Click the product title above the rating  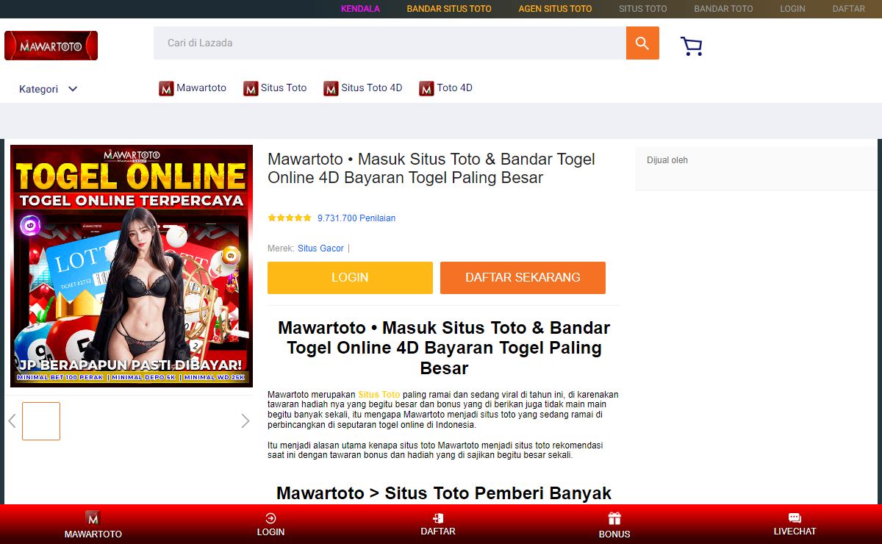[431, 168]
